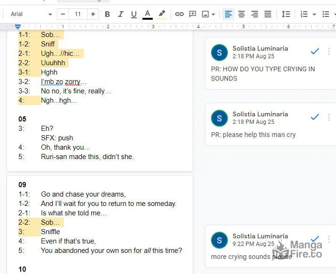Toggle italic formatting
Image resolution: width=336 pixels, height=274 pixels.
tap(121, 14)
